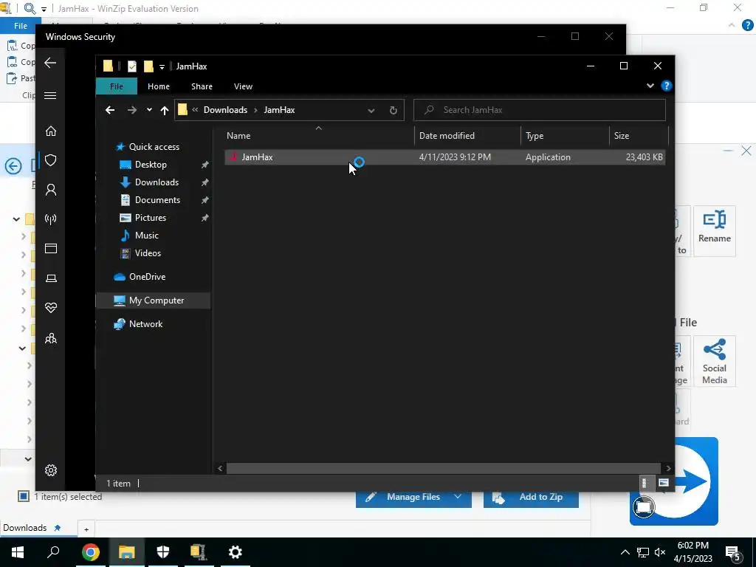Switch Explorer to details view icon

click(x=644, y=483)
